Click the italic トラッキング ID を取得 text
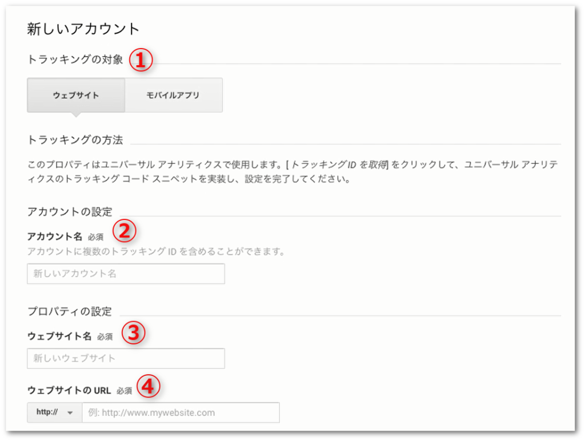Viewport: 585px width, 441px height. [x=338, y=165]
